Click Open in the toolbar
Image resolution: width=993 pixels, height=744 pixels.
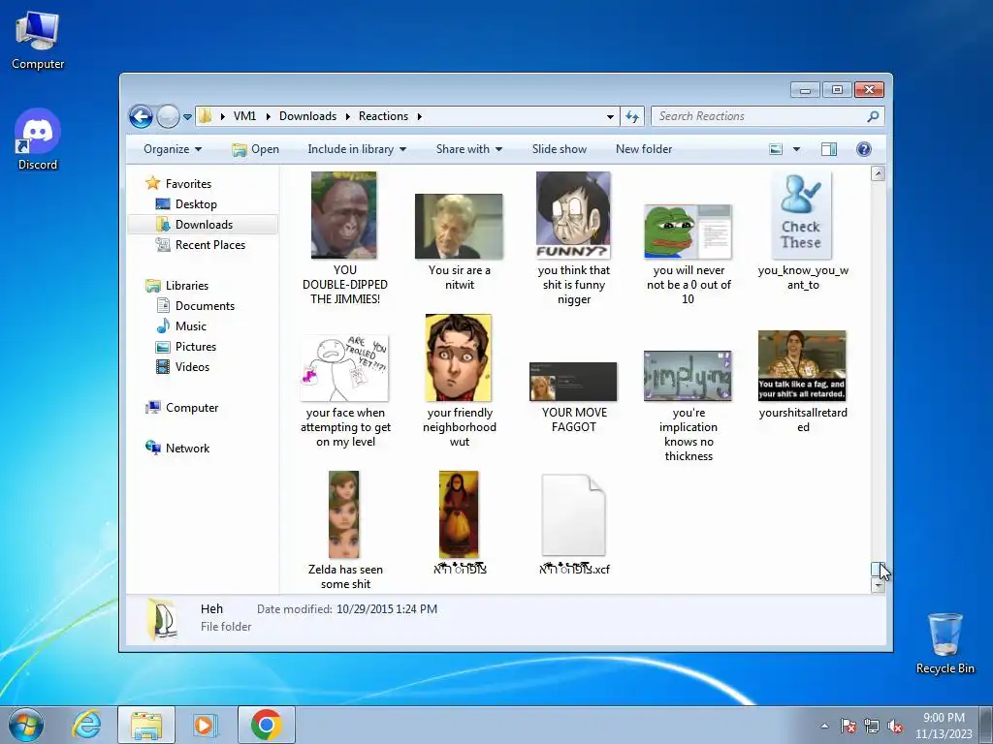tap(255, 149)
